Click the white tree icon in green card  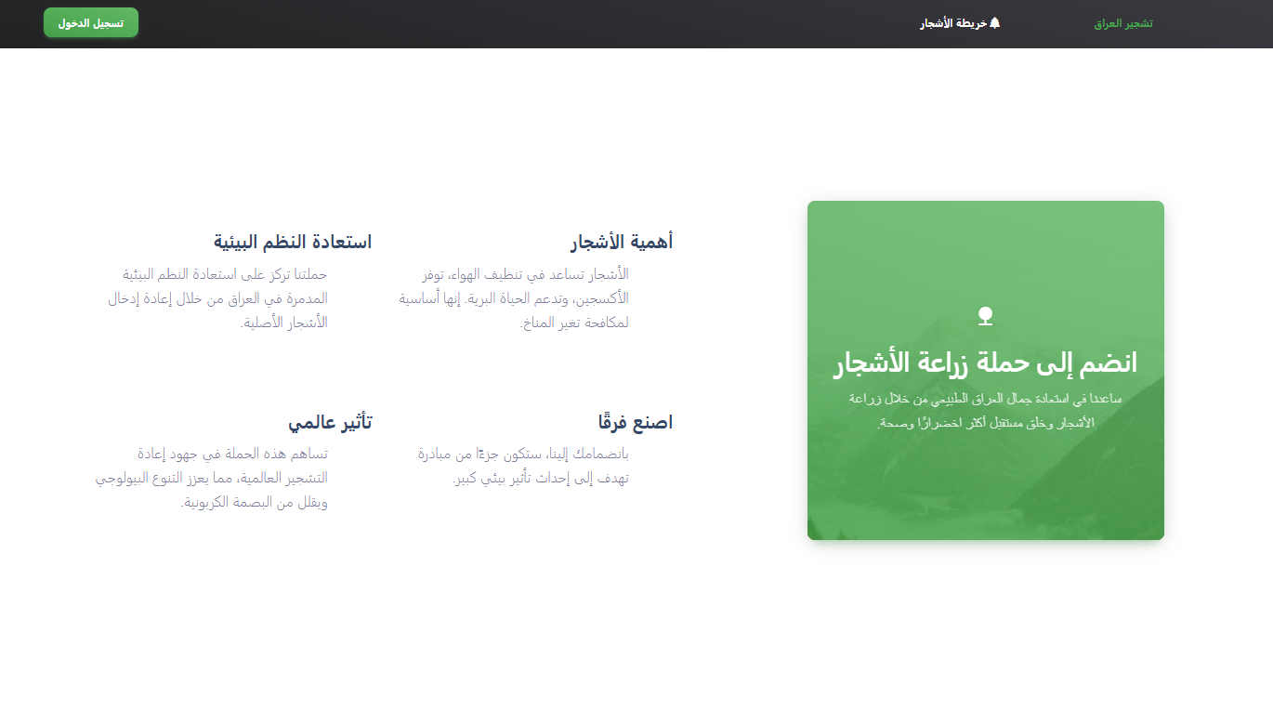985,316
